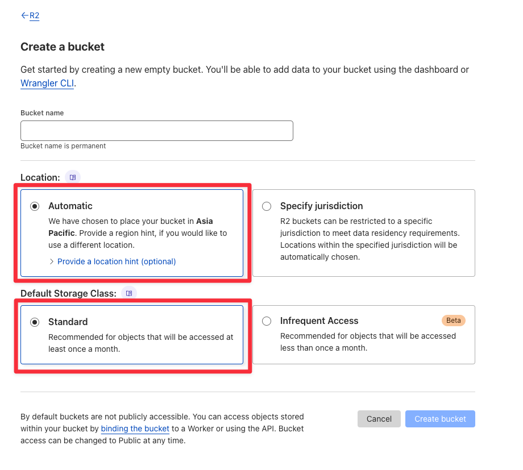Click the Infrequent Access card heading
523x470 pixels.
click(319, 321)
